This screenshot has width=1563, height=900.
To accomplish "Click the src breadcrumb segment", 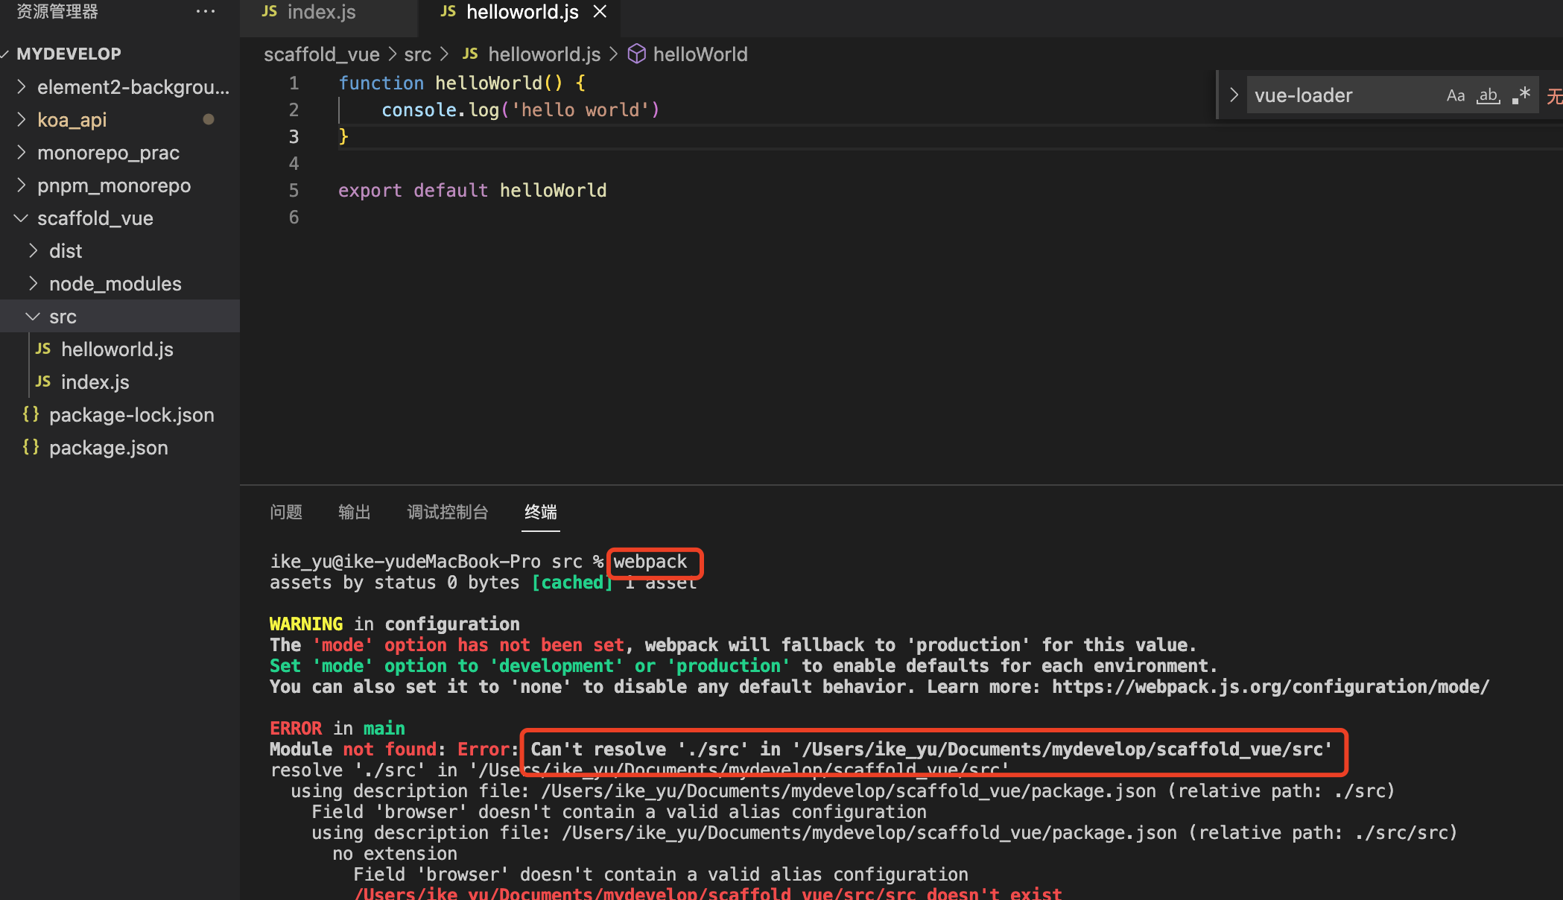I will tap(417, 54).
